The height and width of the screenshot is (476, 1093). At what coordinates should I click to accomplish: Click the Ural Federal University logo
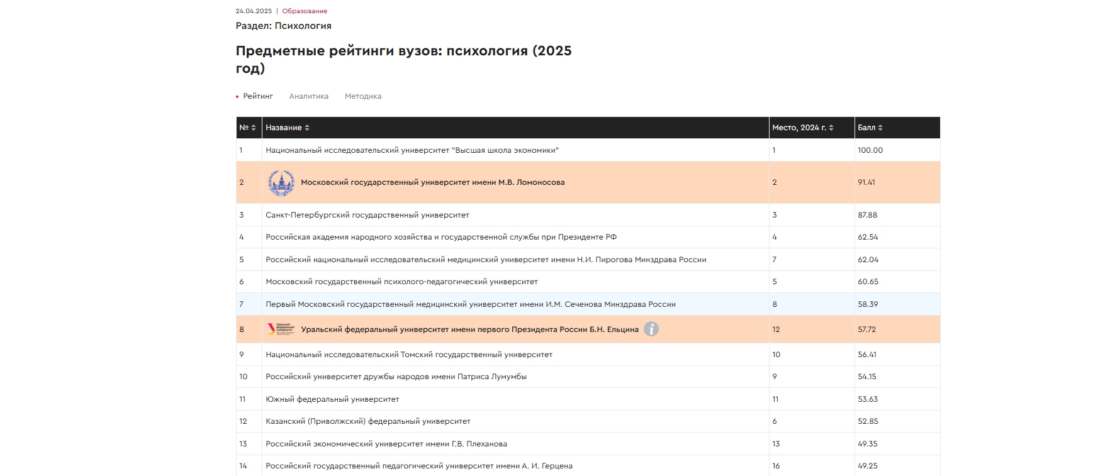[x=281, y=329]
